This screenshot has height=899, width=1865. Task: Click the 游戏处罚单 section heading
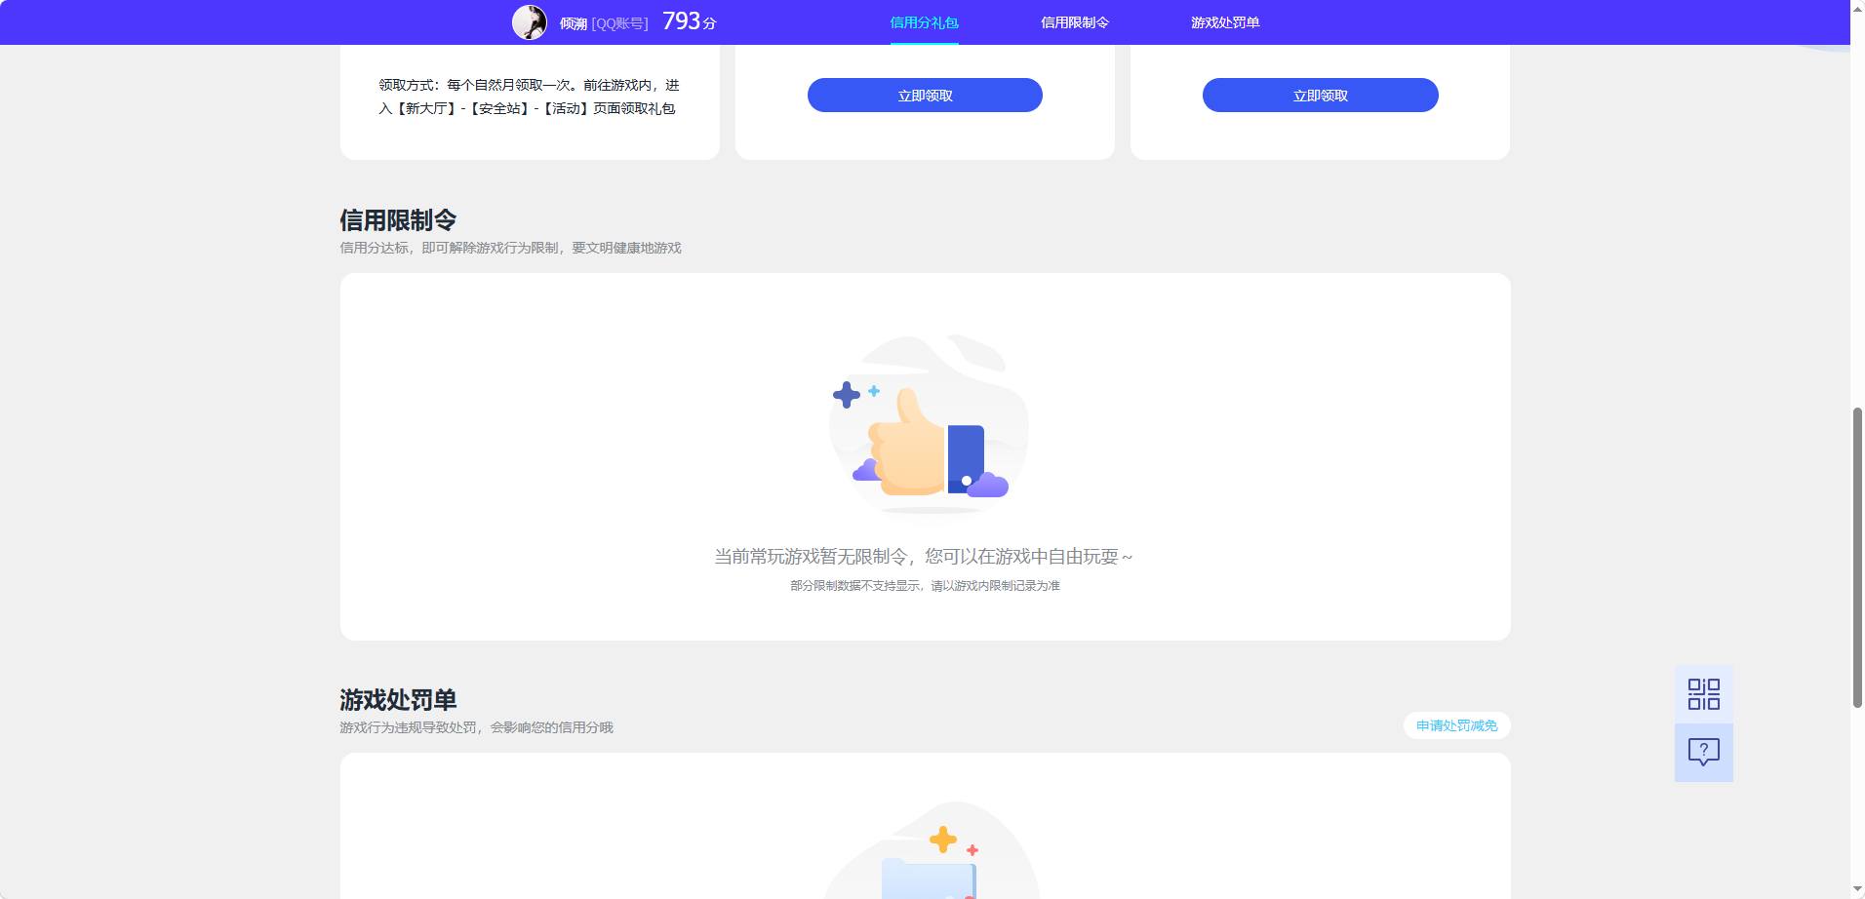point(398,700)
